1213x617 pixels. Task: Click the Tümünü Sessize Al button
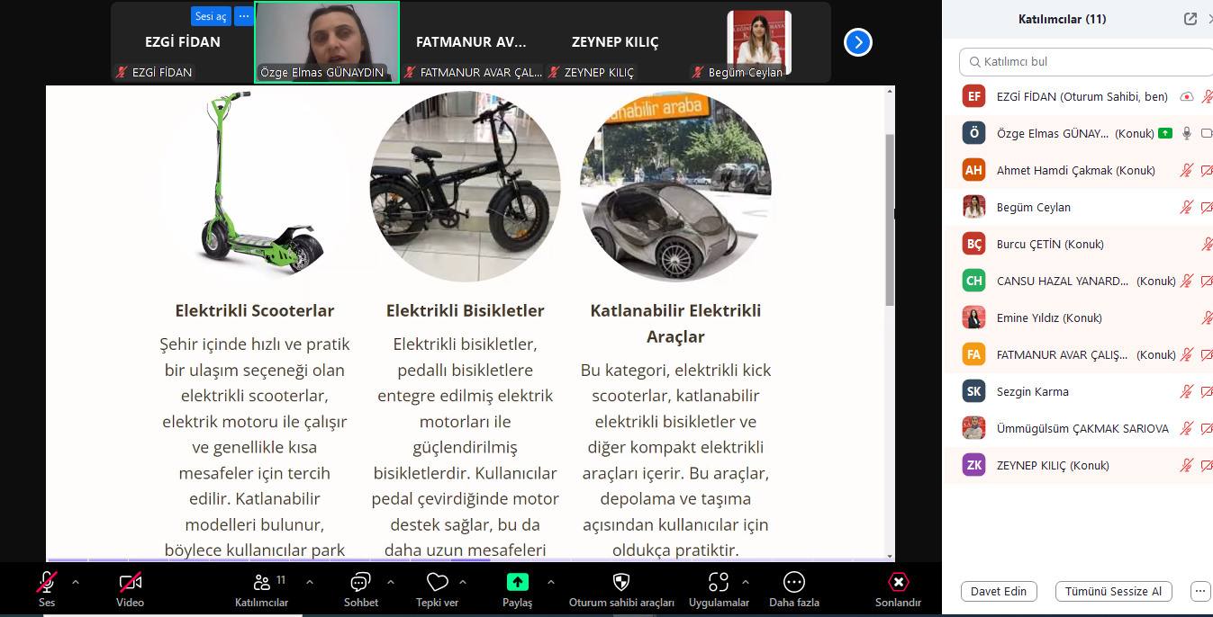[1113, 591]
